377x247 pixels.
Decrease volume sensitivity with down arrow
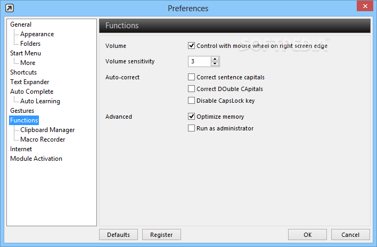[x=215, y=64]
